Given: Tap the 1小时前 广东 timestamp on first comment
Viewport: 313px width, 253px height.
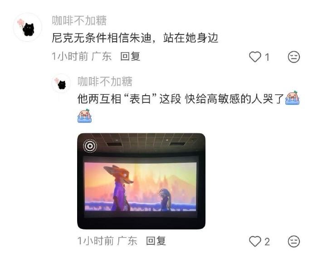Looking at the screenshot, I should click(82, 56).
